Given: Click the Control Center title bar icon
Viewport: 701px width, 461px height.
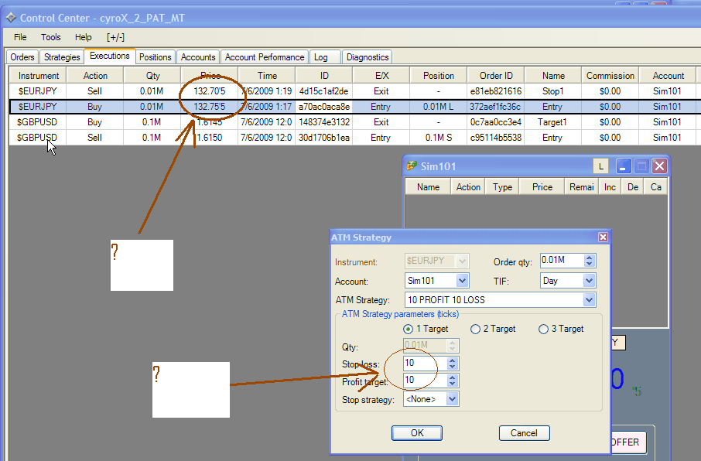Looking at the screenshot, I should (10, 18).
